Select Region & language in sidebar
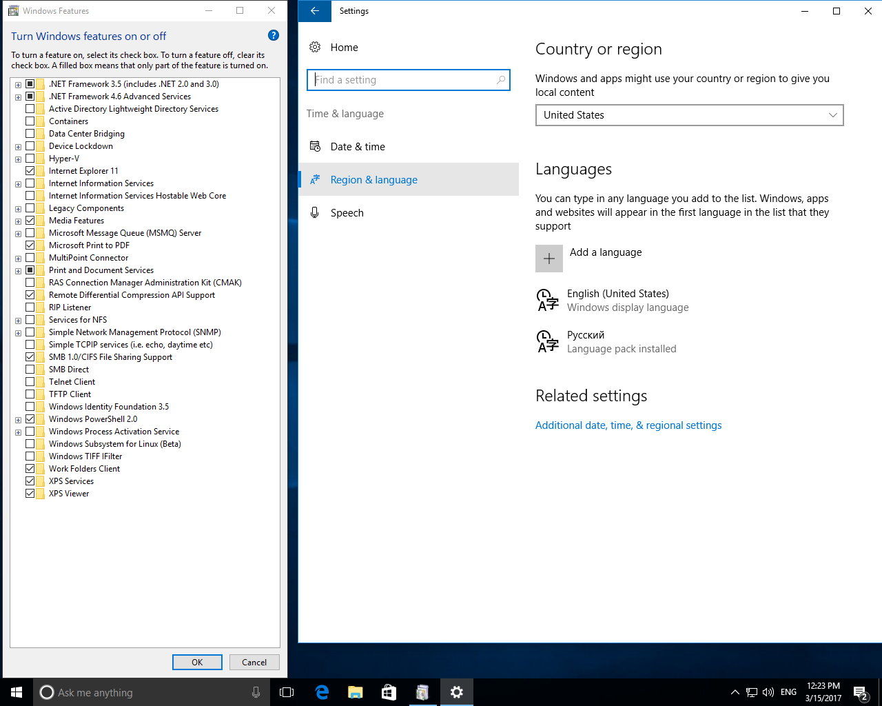 point(409,179)
